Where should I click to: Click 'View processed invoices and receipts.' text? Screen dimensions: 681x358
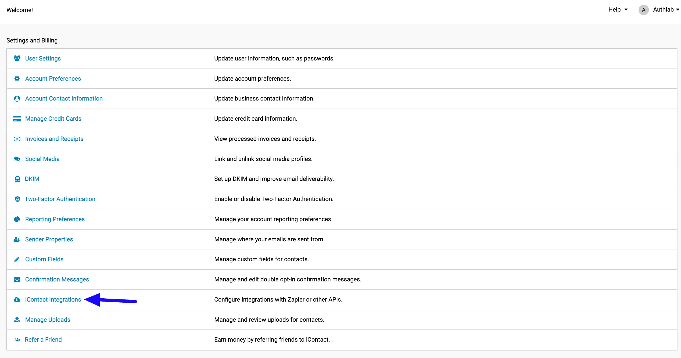click(265, 139)
